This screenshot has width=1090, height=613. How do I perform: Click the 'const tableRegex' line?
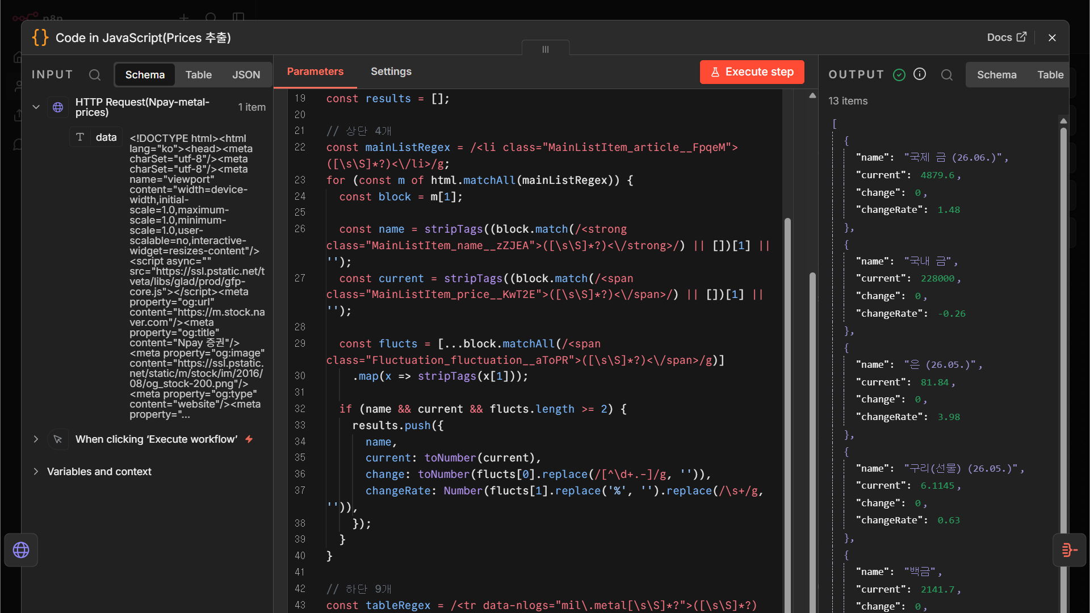pyautogui.click(x=541, y=606)
